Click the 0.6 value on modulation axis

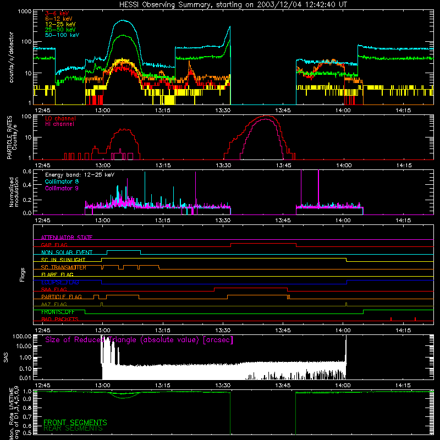[x=27, y=171]
